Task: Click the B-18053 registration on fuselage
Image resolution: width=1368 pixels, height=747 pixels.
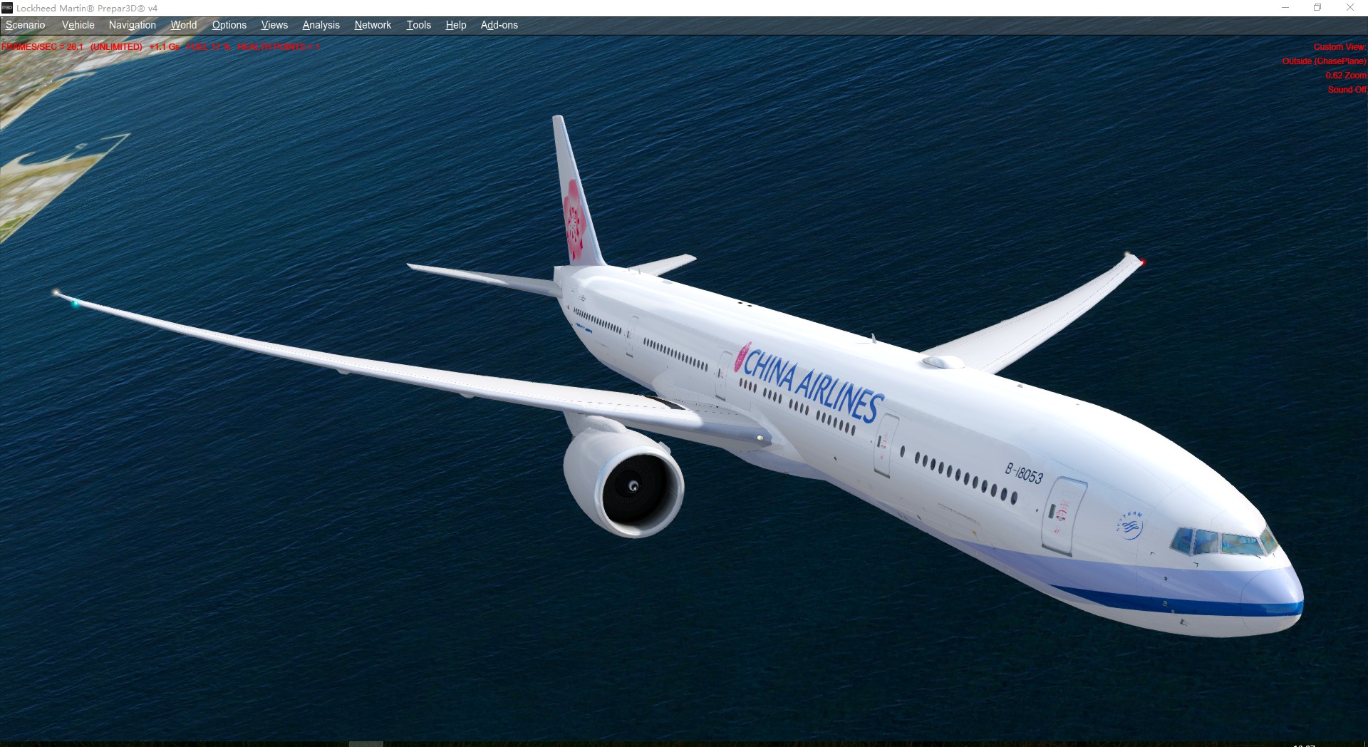Action: [x=1024, y=473]
